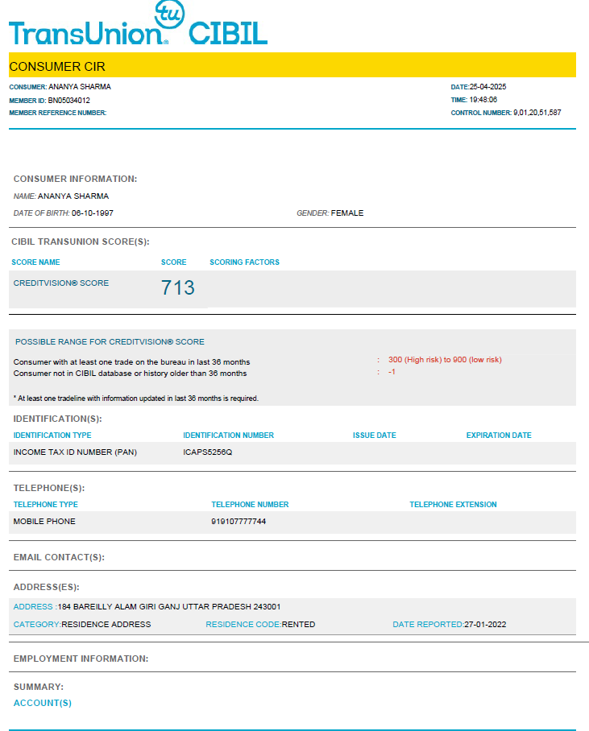Click consumer name ANANYA SHARMA in header
The height and width of the screenshot is (731, 589).
[80, 87]
